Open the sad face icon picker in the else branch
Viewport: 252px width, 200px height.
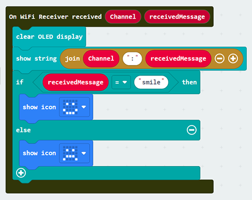(x=75, y=153)
